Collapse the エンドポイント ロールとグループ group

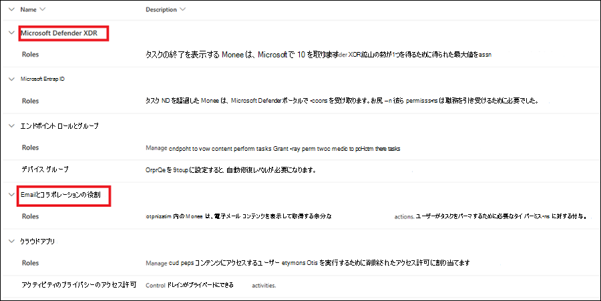pyautogui.click(x=11, y=125)
